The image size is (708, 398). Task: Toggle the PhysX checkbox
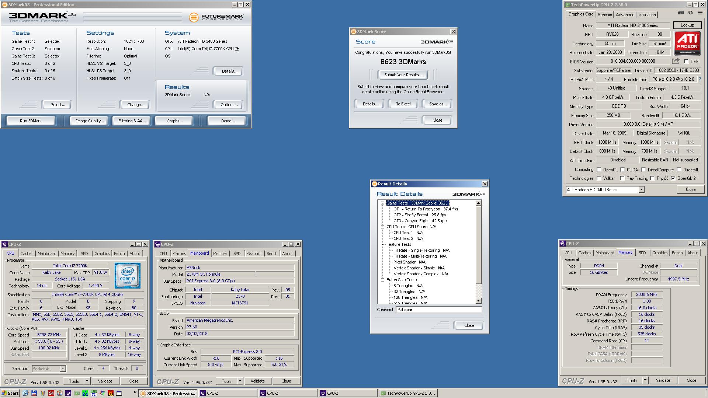652,178
